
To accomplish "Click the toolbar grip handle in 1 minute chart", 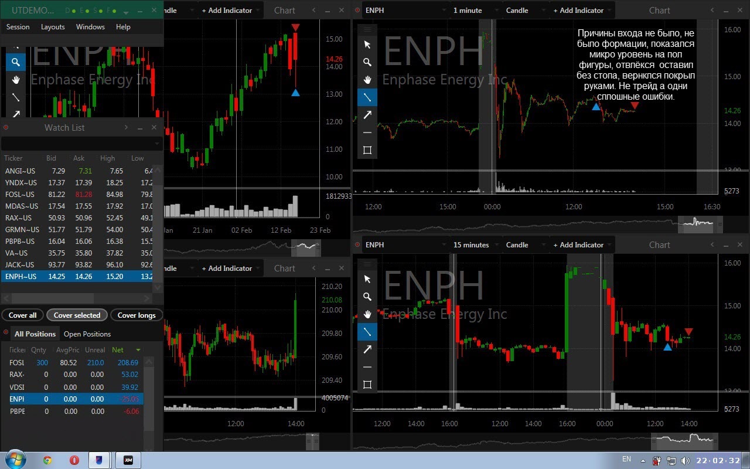I will click(367, 29).
